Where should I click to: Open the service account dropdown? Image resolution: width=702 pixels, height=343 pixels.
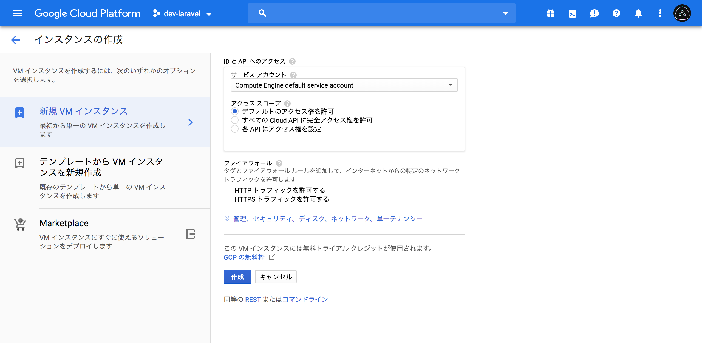(344, 85)
